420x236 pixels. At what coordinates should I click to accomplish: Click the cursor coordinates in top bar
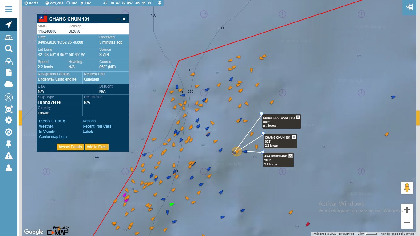click(x=127, y=3)
